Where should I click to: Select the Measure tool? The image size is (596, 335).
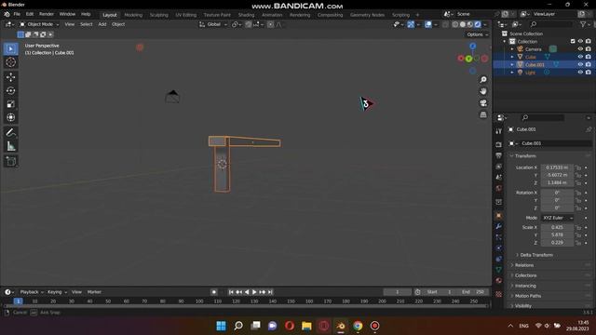10,146
